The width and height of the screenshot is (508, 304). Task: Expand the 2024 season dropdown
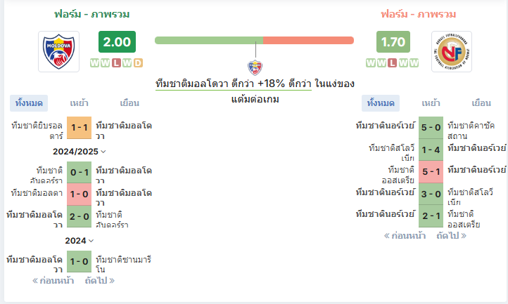(x=79, y=241)
